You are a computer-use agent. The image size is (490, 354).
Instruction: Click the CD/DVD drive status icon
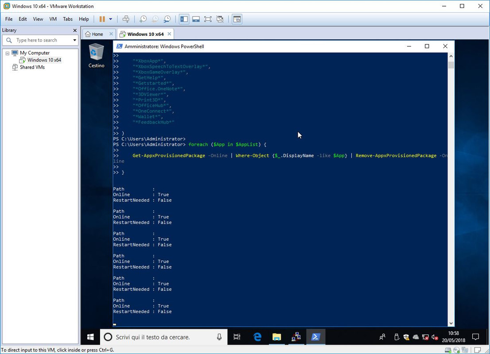[x=457, y=350]
